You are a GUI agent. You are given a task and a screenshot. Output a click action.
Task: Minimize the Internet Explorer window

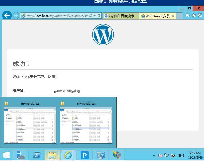pos(182,9)
